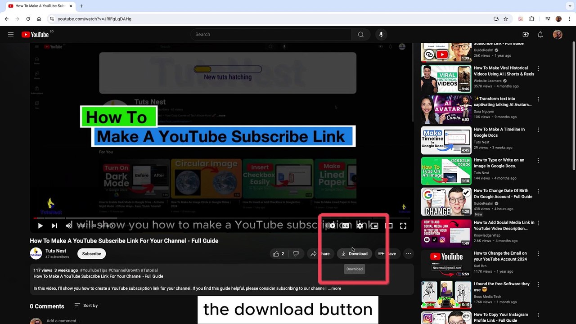Share the video
576x324 pixels.
[x=319, y=254]
